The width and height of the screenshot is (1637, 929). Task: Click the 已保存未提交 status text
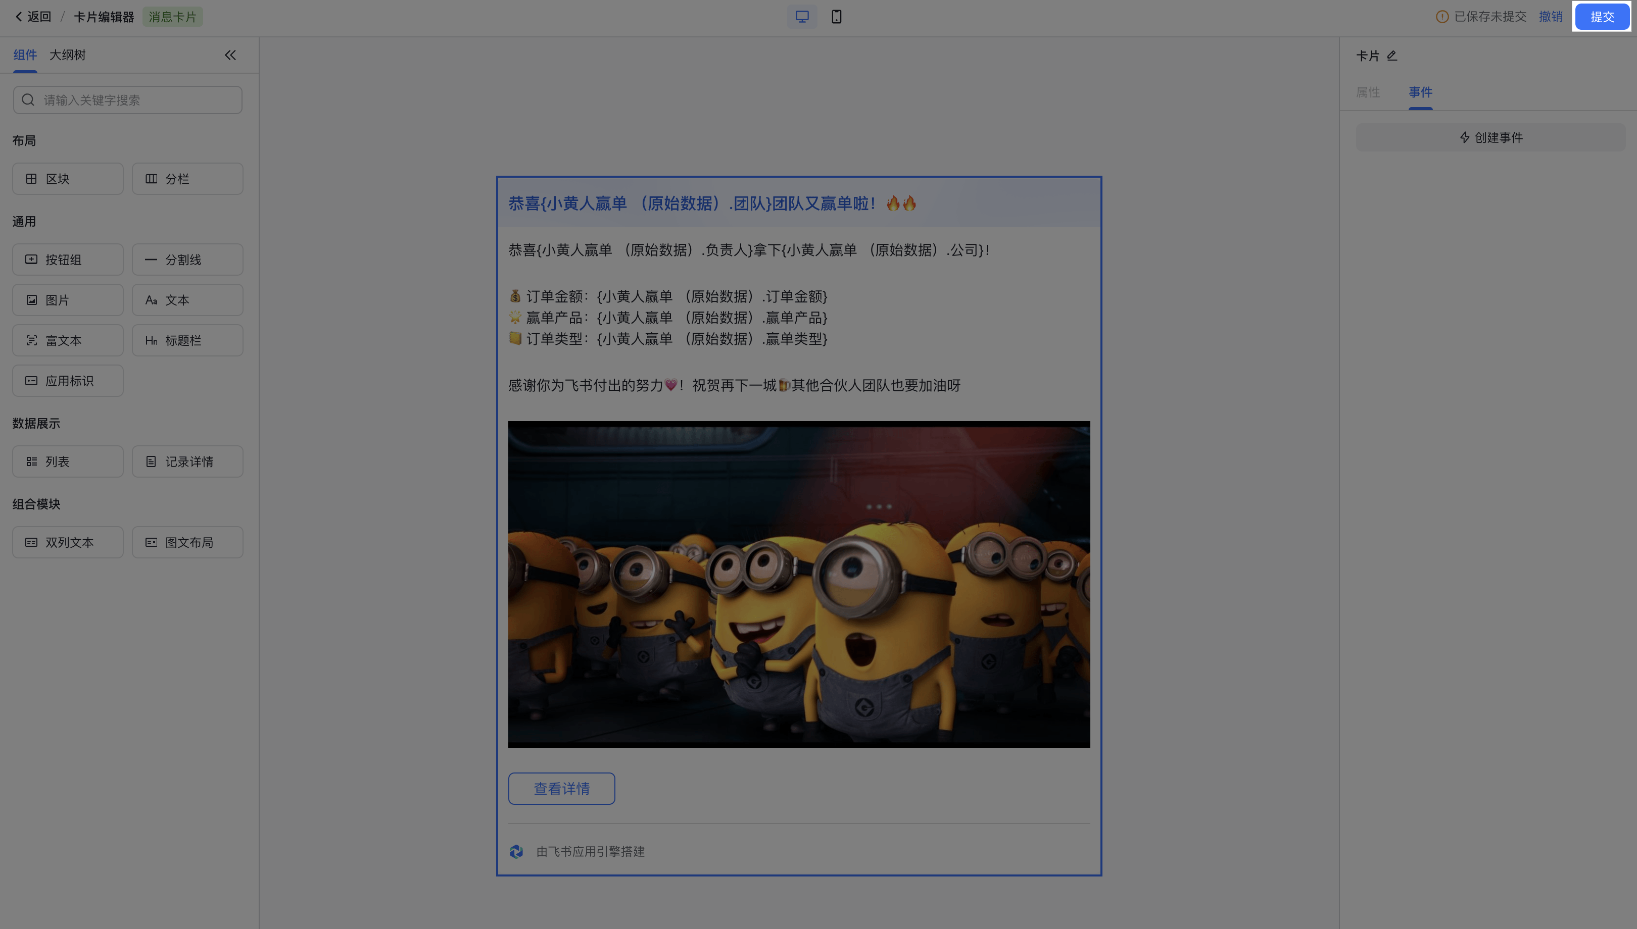pos(1490,17)
